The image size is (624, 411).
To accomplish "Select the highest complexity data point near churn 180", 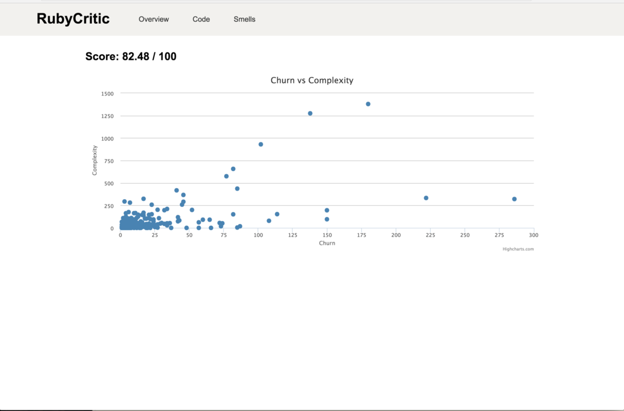I will (x=368, y=104).
